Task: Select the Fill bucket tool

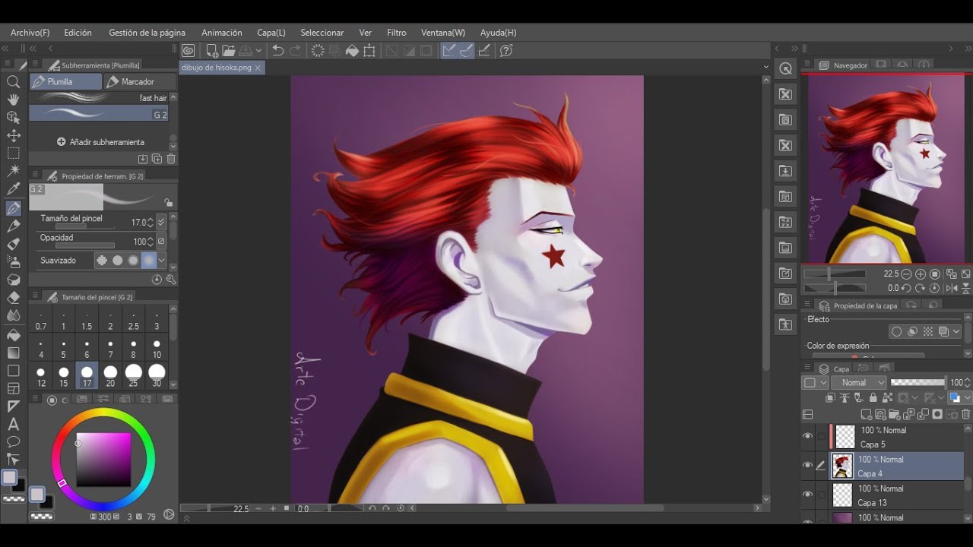Action: (x=13, y=334)
